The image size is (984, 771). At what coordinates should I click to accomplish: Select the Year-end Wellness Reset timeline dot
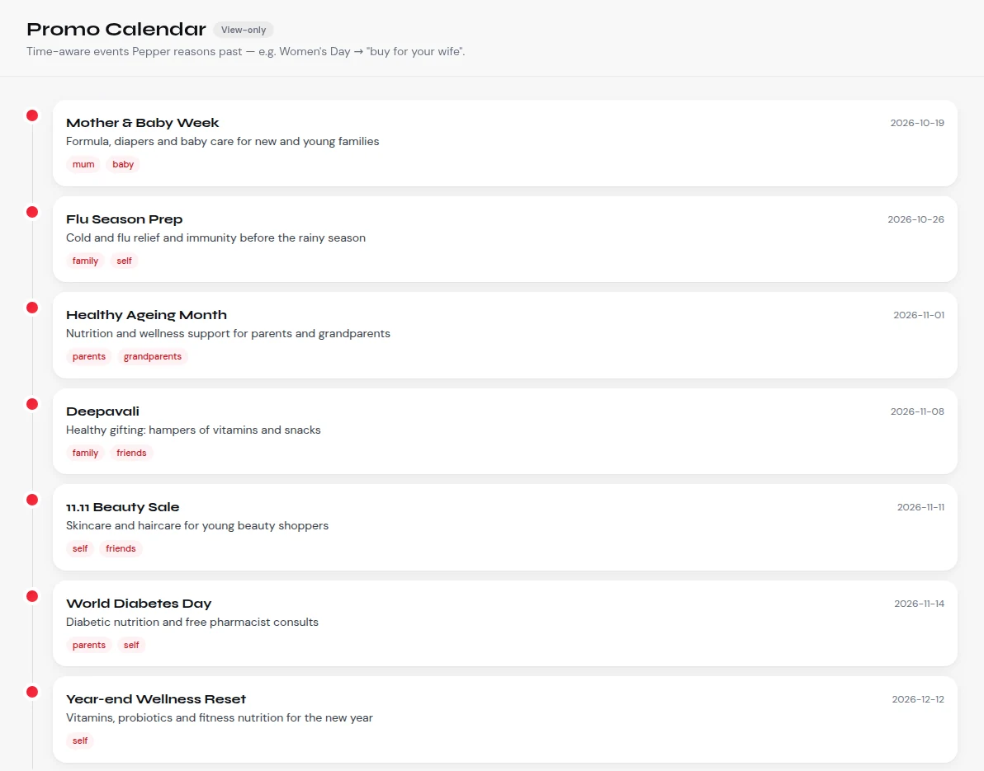pos(32,692)
